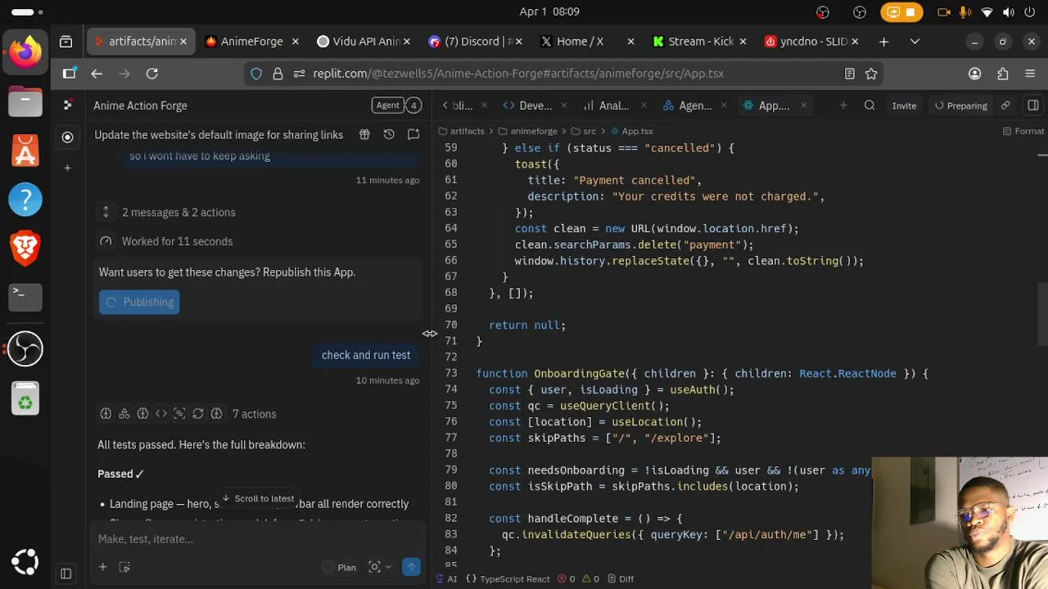The width and height of the screenshot is (1048, 589).
Task: Open search with magnifier icon
Action: click(870, 105)
